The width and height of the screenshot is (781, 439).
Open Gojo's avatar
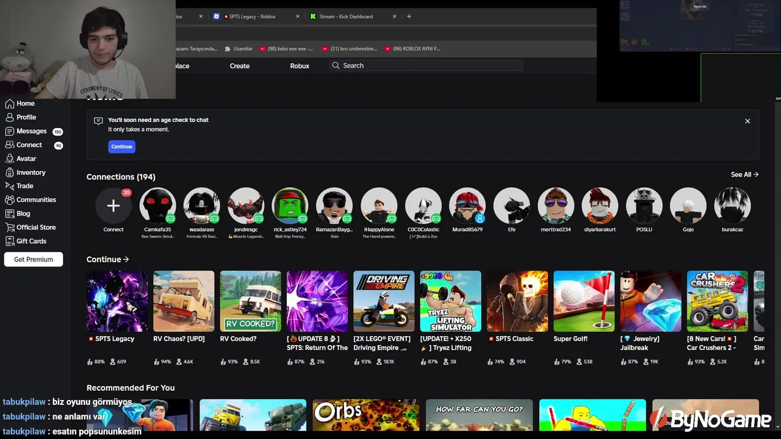pyautogui.click(x=688, y=206)
